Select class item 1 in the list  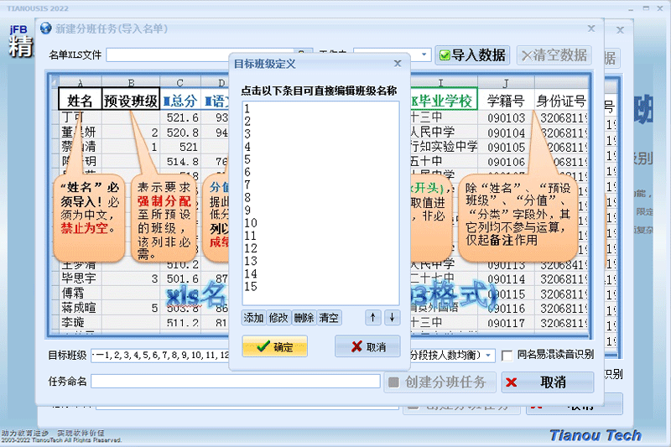pyautogui.click(x=320, y=108)
